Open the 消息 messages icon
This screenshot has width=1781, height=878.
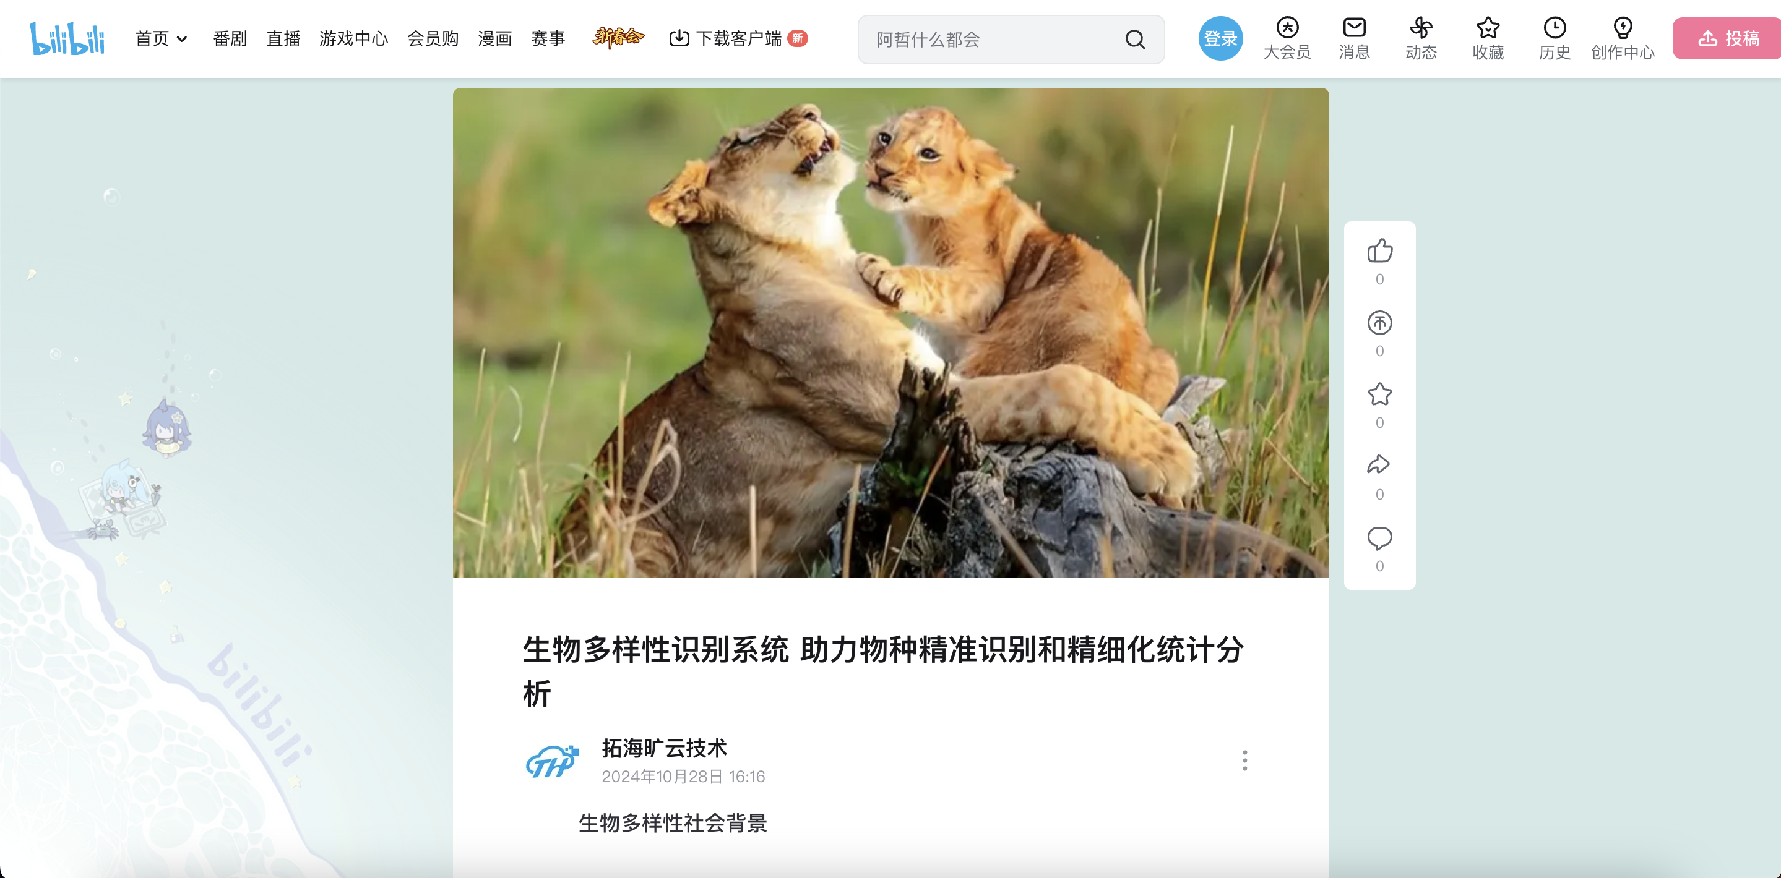coord(1354,39)
